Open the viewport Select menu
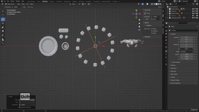This screenshot has width=199, height=112. (23, 4)
